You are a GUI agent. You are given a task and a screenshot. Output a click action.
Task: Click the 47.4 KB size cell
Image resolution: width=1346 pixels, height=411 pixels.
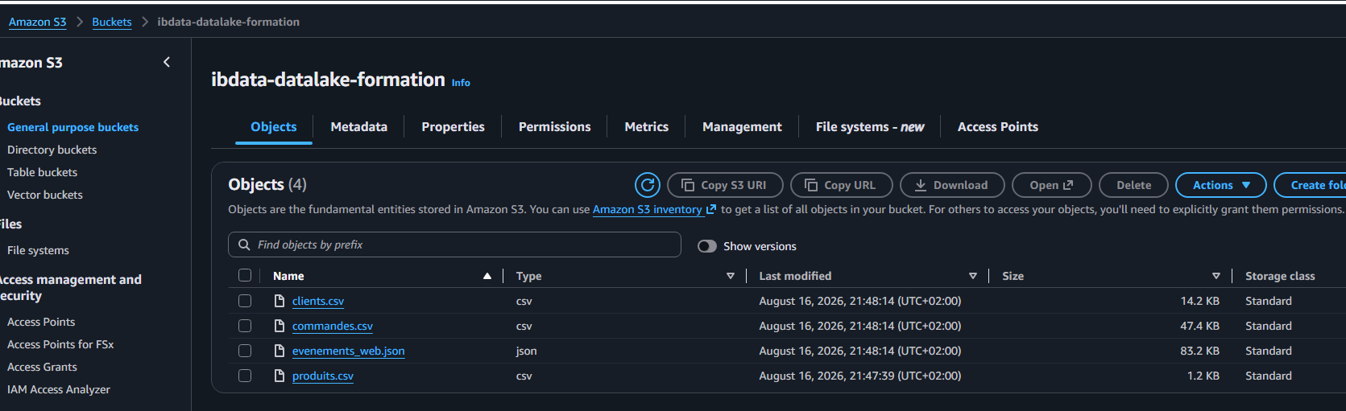point(1199,326)
